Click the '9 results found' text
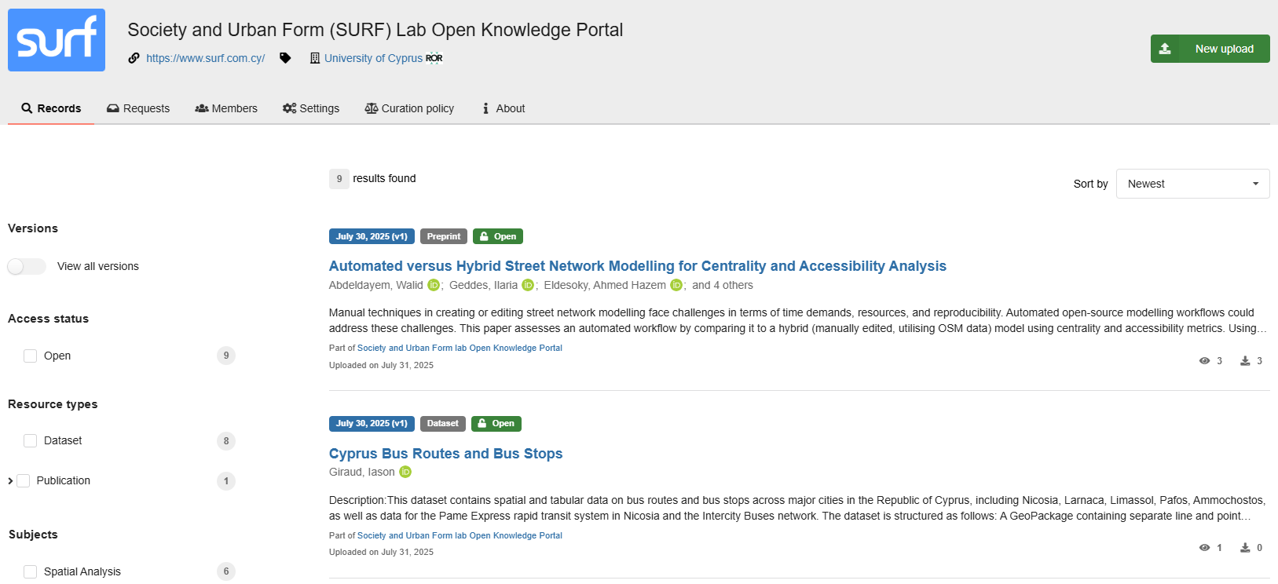1278x584 pixels. coord(372,179)
